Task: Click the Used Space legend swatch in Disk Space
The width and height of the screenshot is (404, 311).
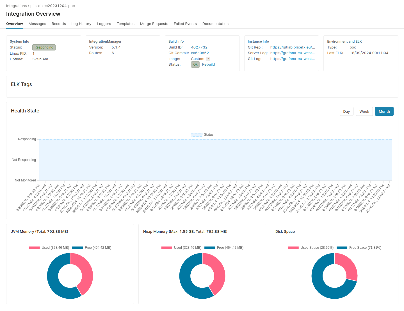Action: point(293,248)
